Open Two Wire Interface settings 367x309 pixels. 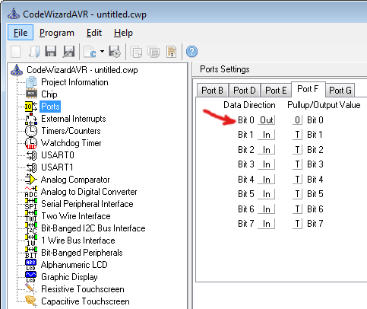(76, 216)
